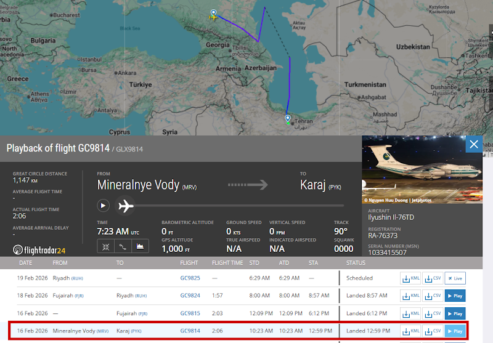Screen dimensions: 493x343
Task: Download KML for Mineralnye Vody flight GC9814
Action: click(410, 331)
